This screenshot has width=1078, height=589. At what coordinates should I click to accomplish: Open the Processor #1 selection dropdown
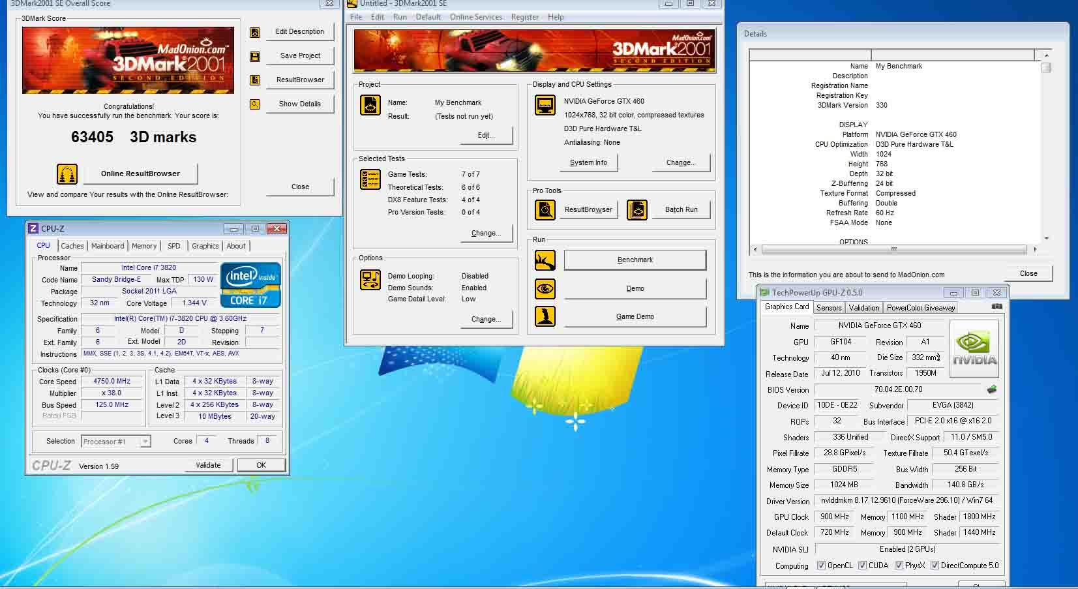(x=145, y=442)
